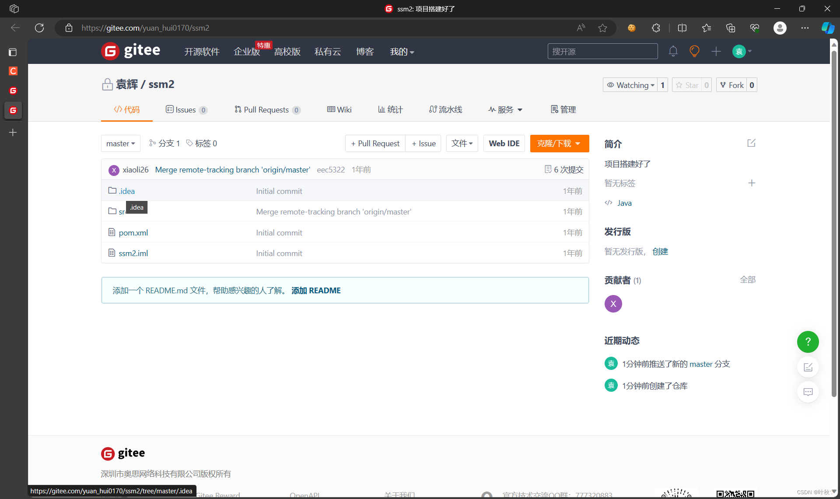Click the Web IDE button
Viewport: 840px width, 499px height.
(x=504, y=144)
